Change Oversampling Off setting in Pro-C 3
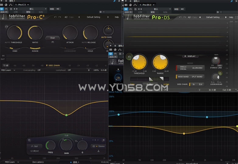Image resolution: width=238 pixels, height=164 pixels. point(39,70)
